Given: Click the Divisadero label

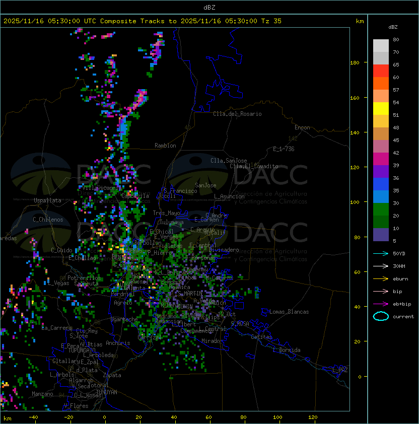Looking at the screenshot, I should (224, 250).
